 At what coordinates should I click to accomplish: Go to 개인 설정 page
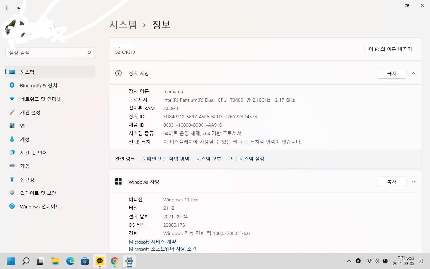click(x=50, y=112)
